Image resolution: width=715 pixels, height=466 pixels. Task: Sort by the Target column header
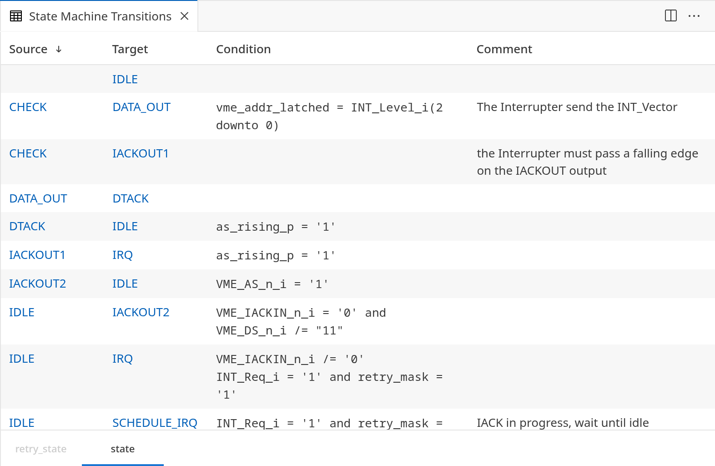pyautogui.click(x=130, y=49)
